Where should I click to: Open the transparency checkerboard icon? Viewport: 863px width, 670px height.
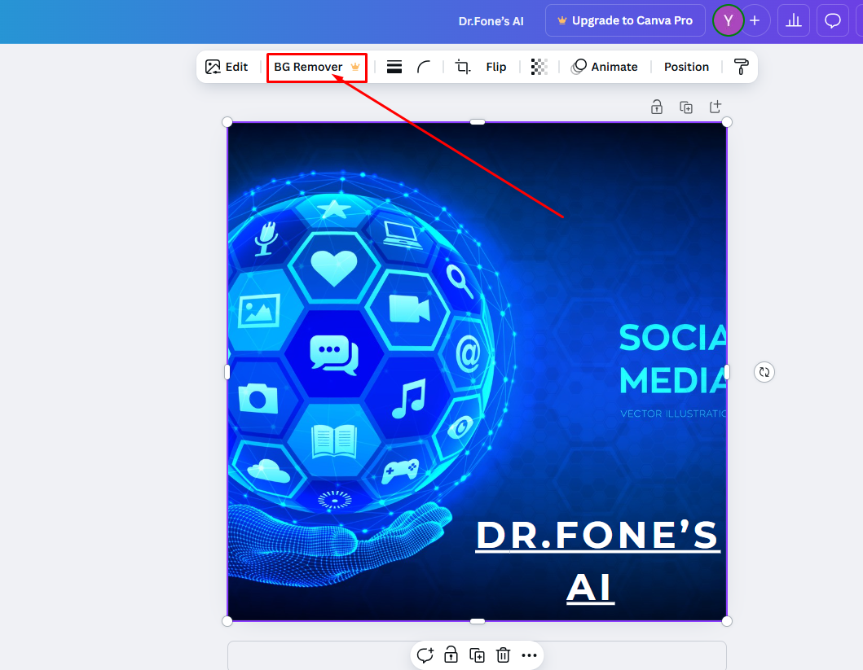click(x=539, y=67)
